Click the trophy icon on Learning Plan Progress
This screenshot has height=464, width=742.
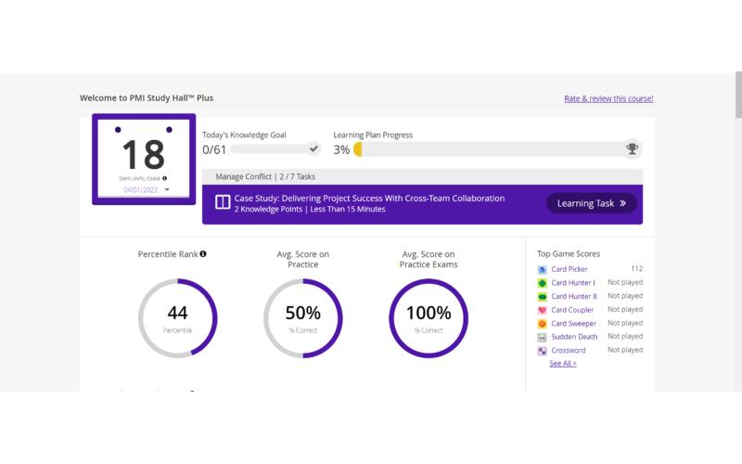(632, 148)
